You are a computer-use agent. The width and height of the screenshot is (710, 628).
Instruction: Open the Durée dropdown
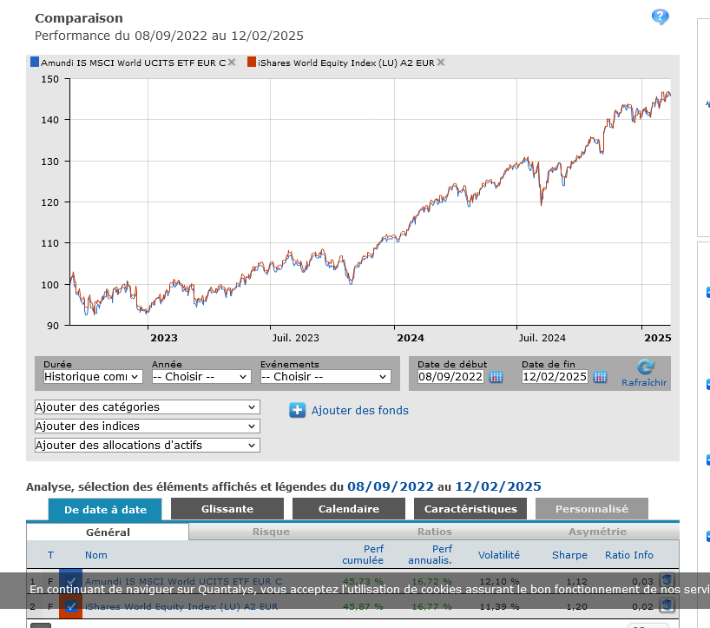point(93,376)
